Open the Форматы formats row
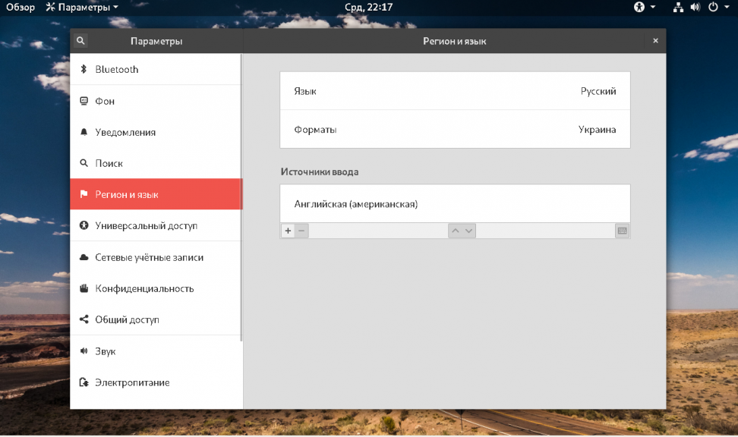The image size is (738, 437). coord(455,130)
